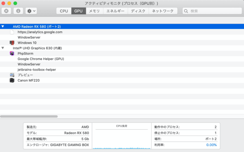This screenshot has height=152, width=244.
Task: Open the エネルギー tab
Action: (x=115, y=11)
